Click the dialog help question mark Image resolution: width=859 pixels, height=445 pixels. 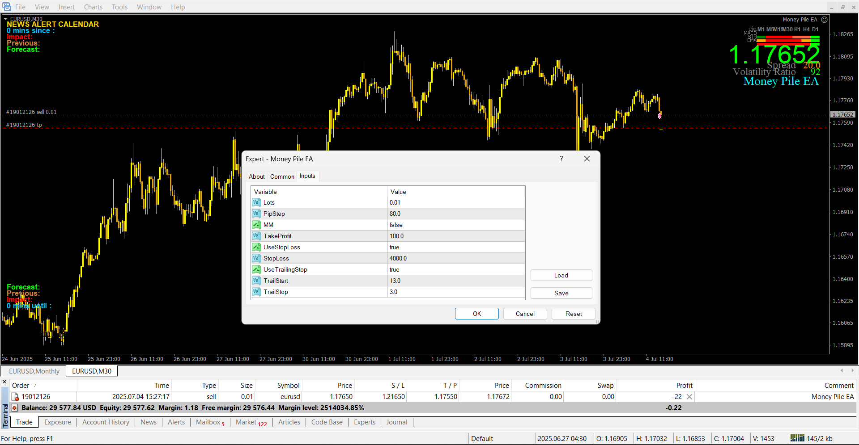[x=561, y=159]
